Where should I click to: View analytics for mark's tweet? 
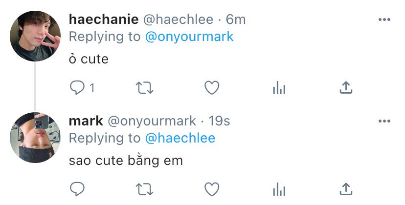pyautogui.click(x=279, y=189)
